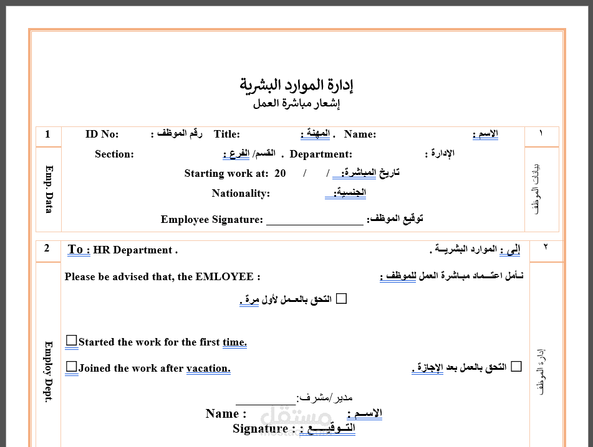Click the Arabic heading إدارة الموارد البشرية

tap(296, 85)
